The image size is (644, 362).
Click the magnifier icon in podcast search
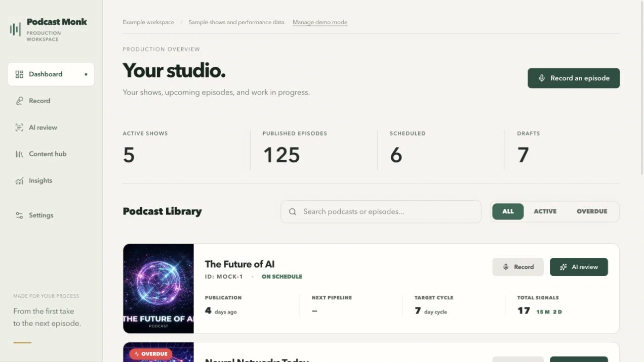coord(293,212)
